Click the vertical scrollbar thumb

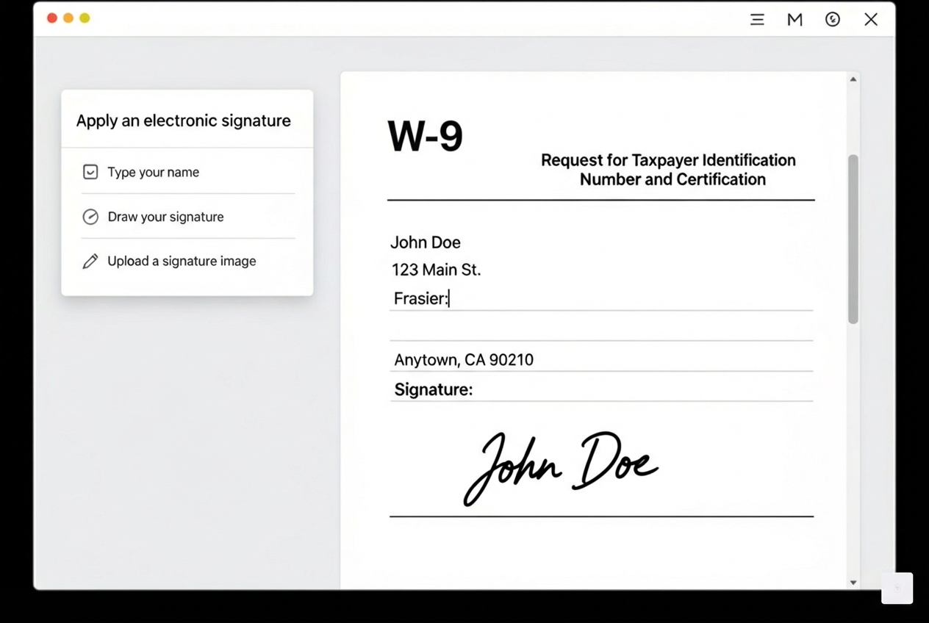(x=853, y=235)
